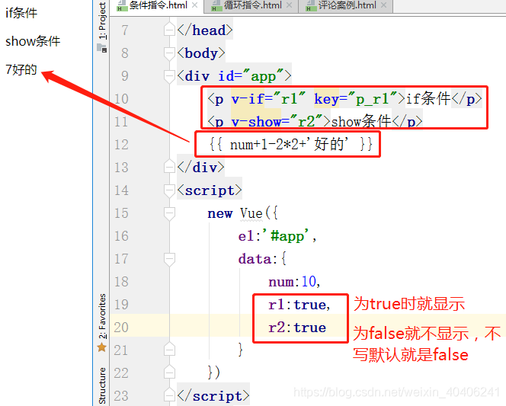
Task: Open the 1: Project tool window
Action: [102, 21]
